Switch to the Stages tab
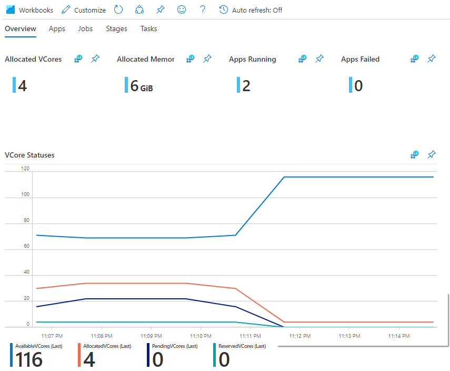 point(116,29)
